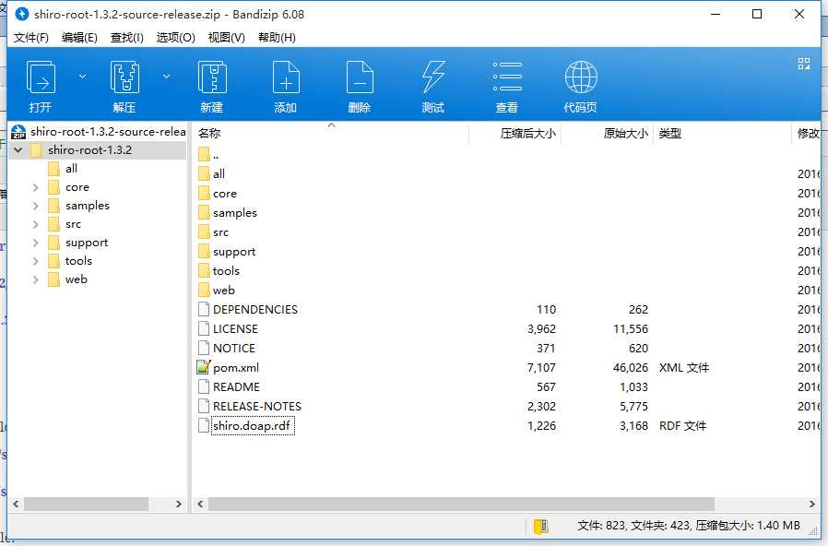Select the parent '..' folder icon in the list
The height and width of the screenshot is (546, 828).
(204, 155)
